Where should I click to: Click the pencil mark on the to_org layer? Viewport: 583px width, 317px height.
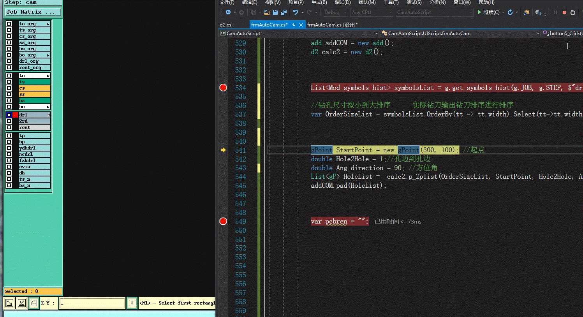click(48, 24)
